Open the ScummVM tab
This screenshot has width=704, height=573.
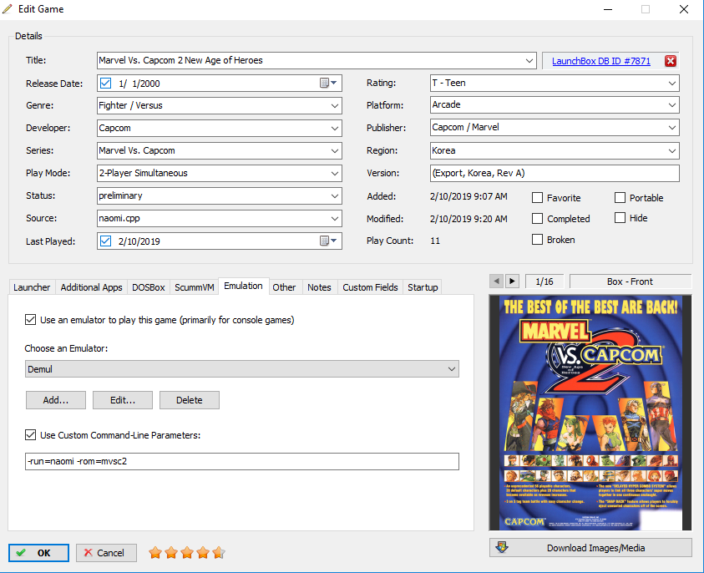pyautogui.click(x=194, y=287)
